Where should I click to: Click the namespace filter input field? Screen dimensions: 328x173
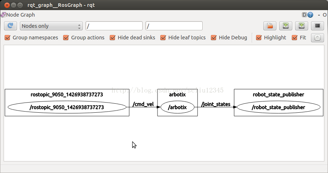coord(114,26)
